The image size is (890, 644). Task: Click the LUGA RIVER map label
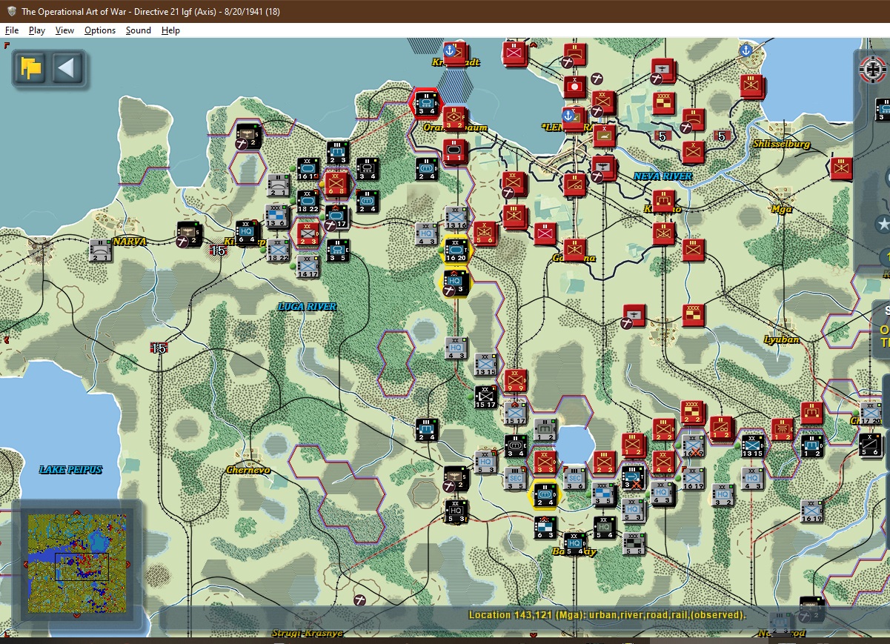click(x=307, y=307)
